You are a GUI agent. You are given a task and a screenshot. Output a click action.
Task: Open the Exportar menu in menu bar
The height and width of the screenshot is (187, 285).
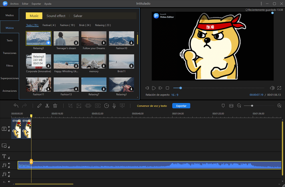pyautogui.click(x=36, y=4)
